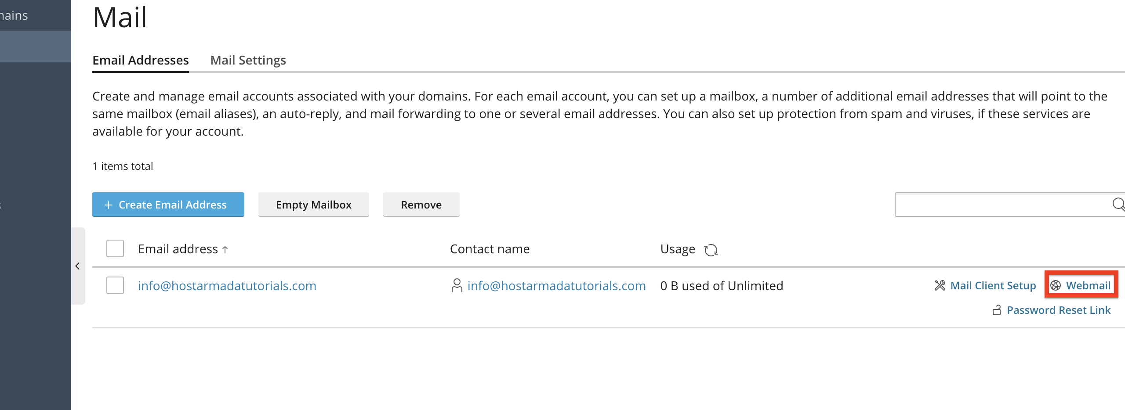Open info@hostarmadatutorials.com email address link
This screenshot has width=1125, height=410.
tap(227, 286)
